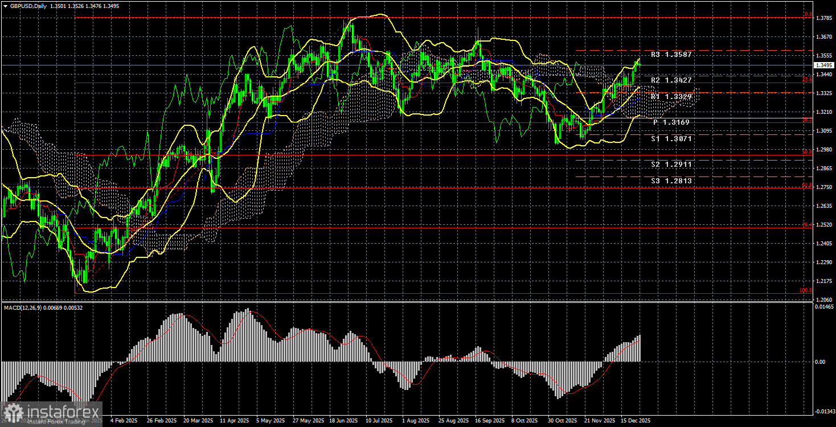
Task: Select the R1 1.3329 pivot label
Action: coord(671,97)
